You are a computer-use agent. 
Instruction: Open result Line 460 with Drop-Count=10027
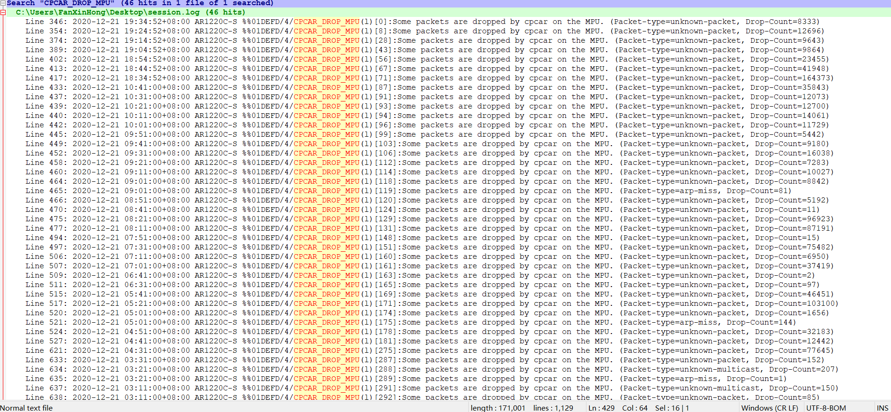point(430,172)
